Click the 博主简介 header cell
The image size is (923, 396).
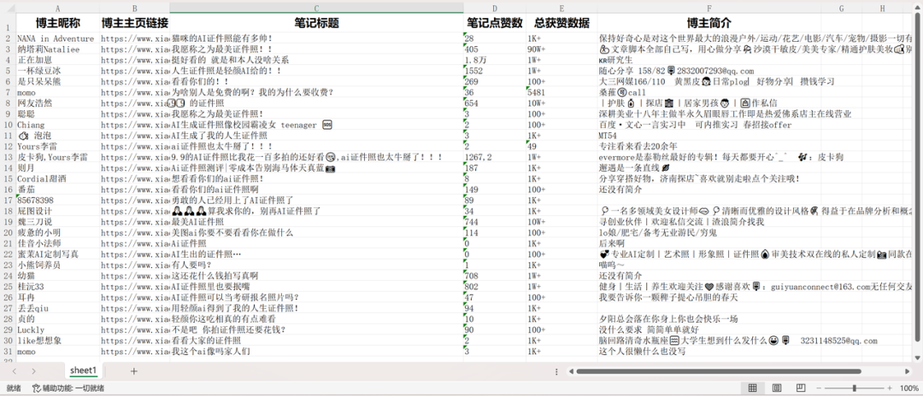coord(709,24)
